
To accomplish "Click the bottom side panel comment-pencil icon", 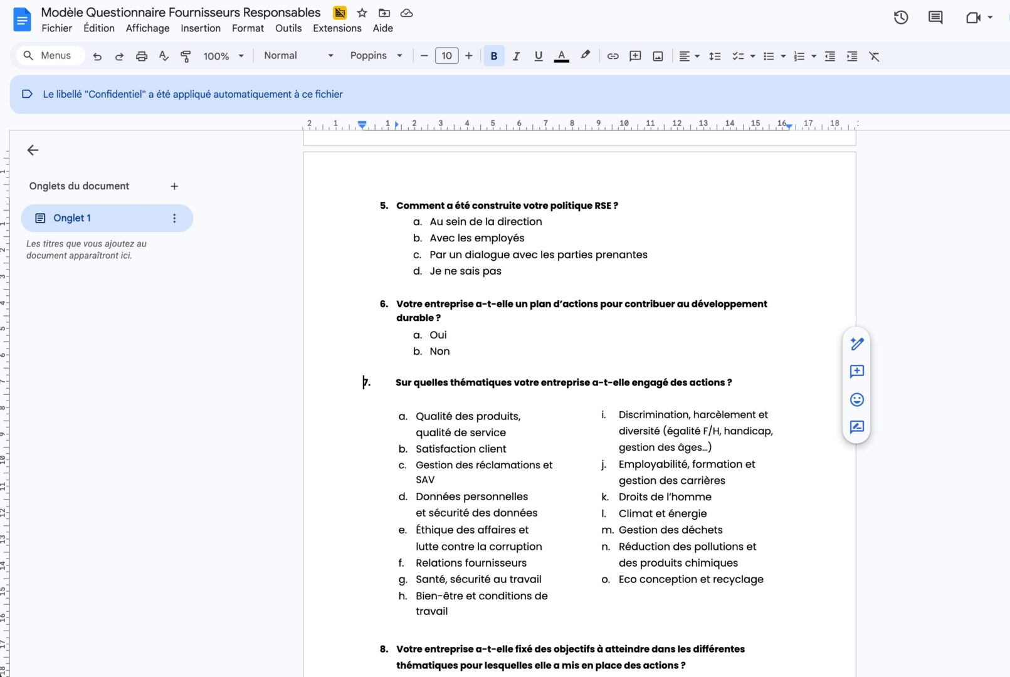I will pos(857,428).
